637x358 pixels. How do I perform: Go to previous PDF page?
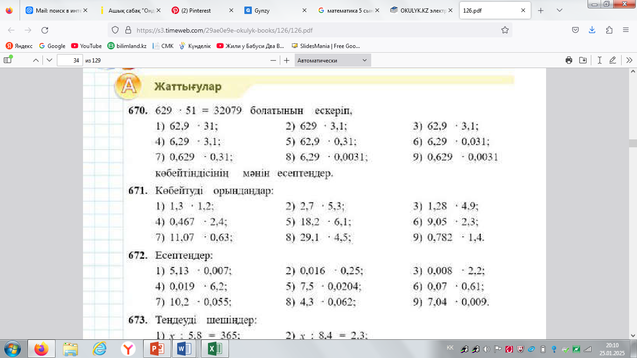point(35,60)
